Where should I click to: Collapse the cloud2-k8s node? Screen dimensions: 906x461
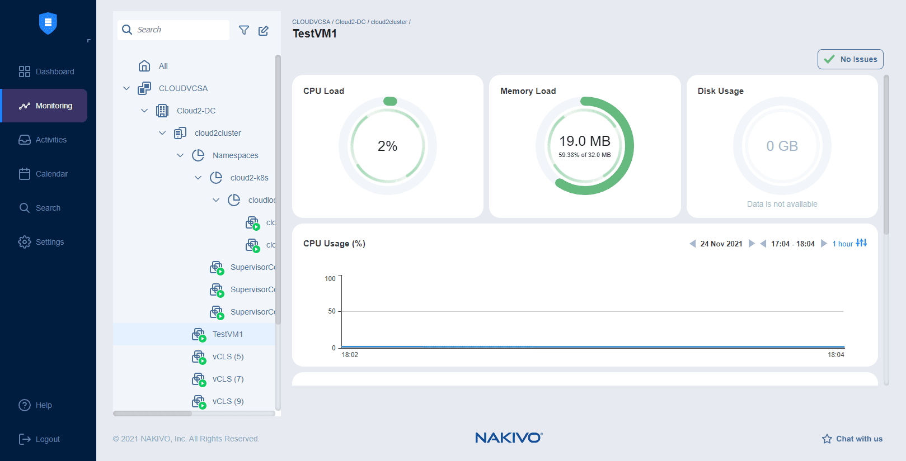coord(198,178)
